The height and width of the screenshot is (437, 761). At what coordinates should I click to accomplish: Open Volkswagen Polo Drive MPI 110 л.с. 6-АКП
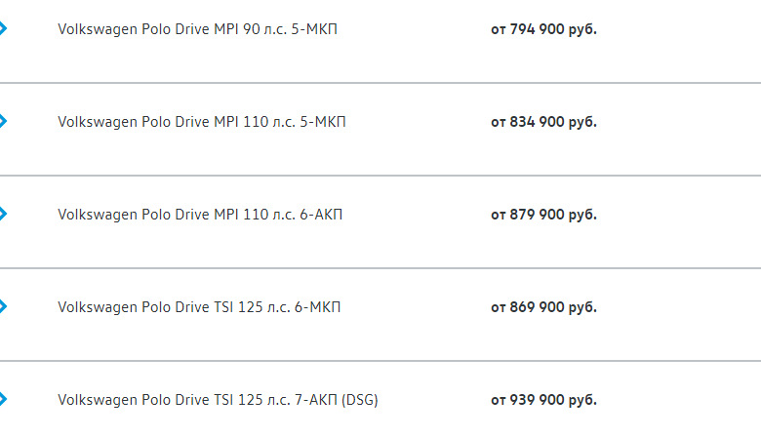(x=200, y=215)
